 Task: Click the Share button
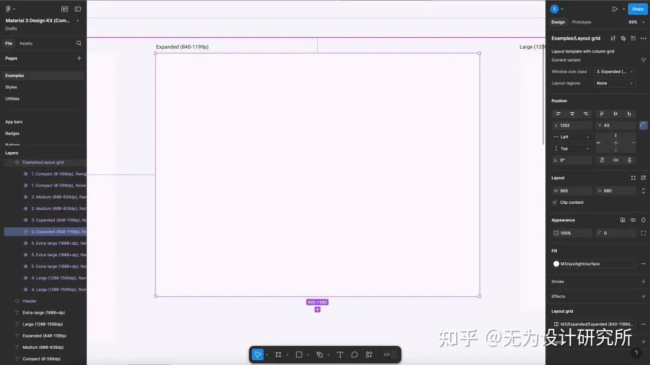[x=637, y=8]
